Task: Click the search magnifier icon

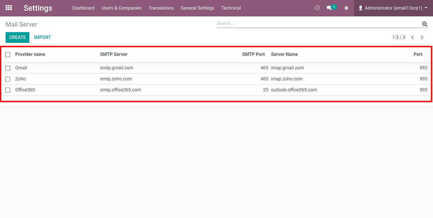Action: (x=424, y=24)
